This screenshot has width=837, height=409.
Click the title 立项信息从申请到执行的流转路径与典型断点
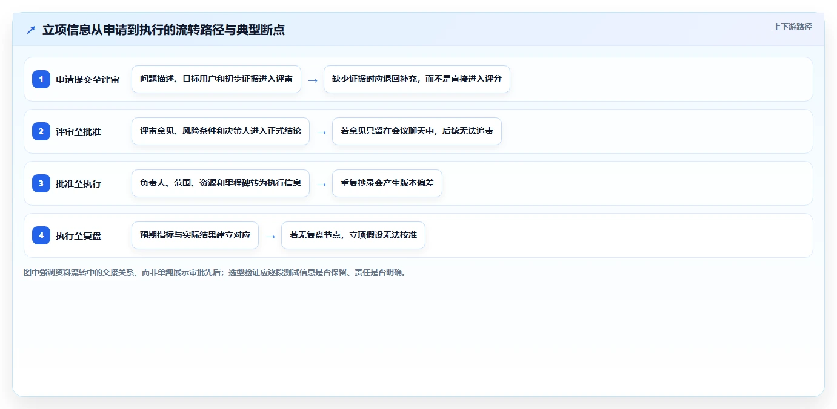tap(164, 30)
